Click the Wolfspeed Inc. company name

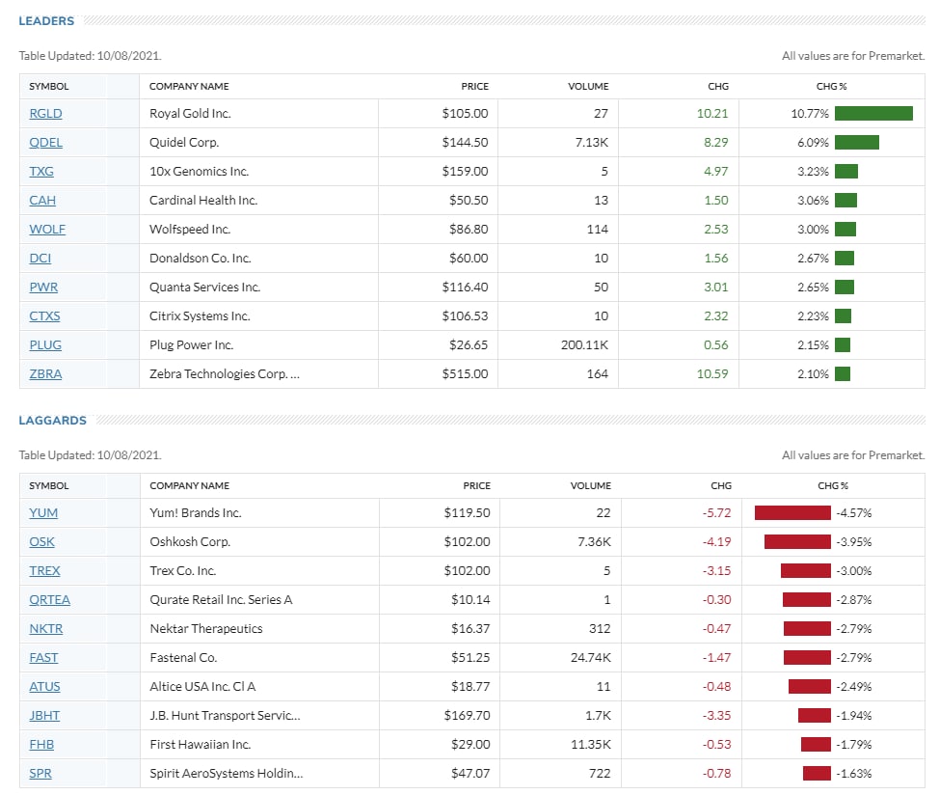coord(190,229)
